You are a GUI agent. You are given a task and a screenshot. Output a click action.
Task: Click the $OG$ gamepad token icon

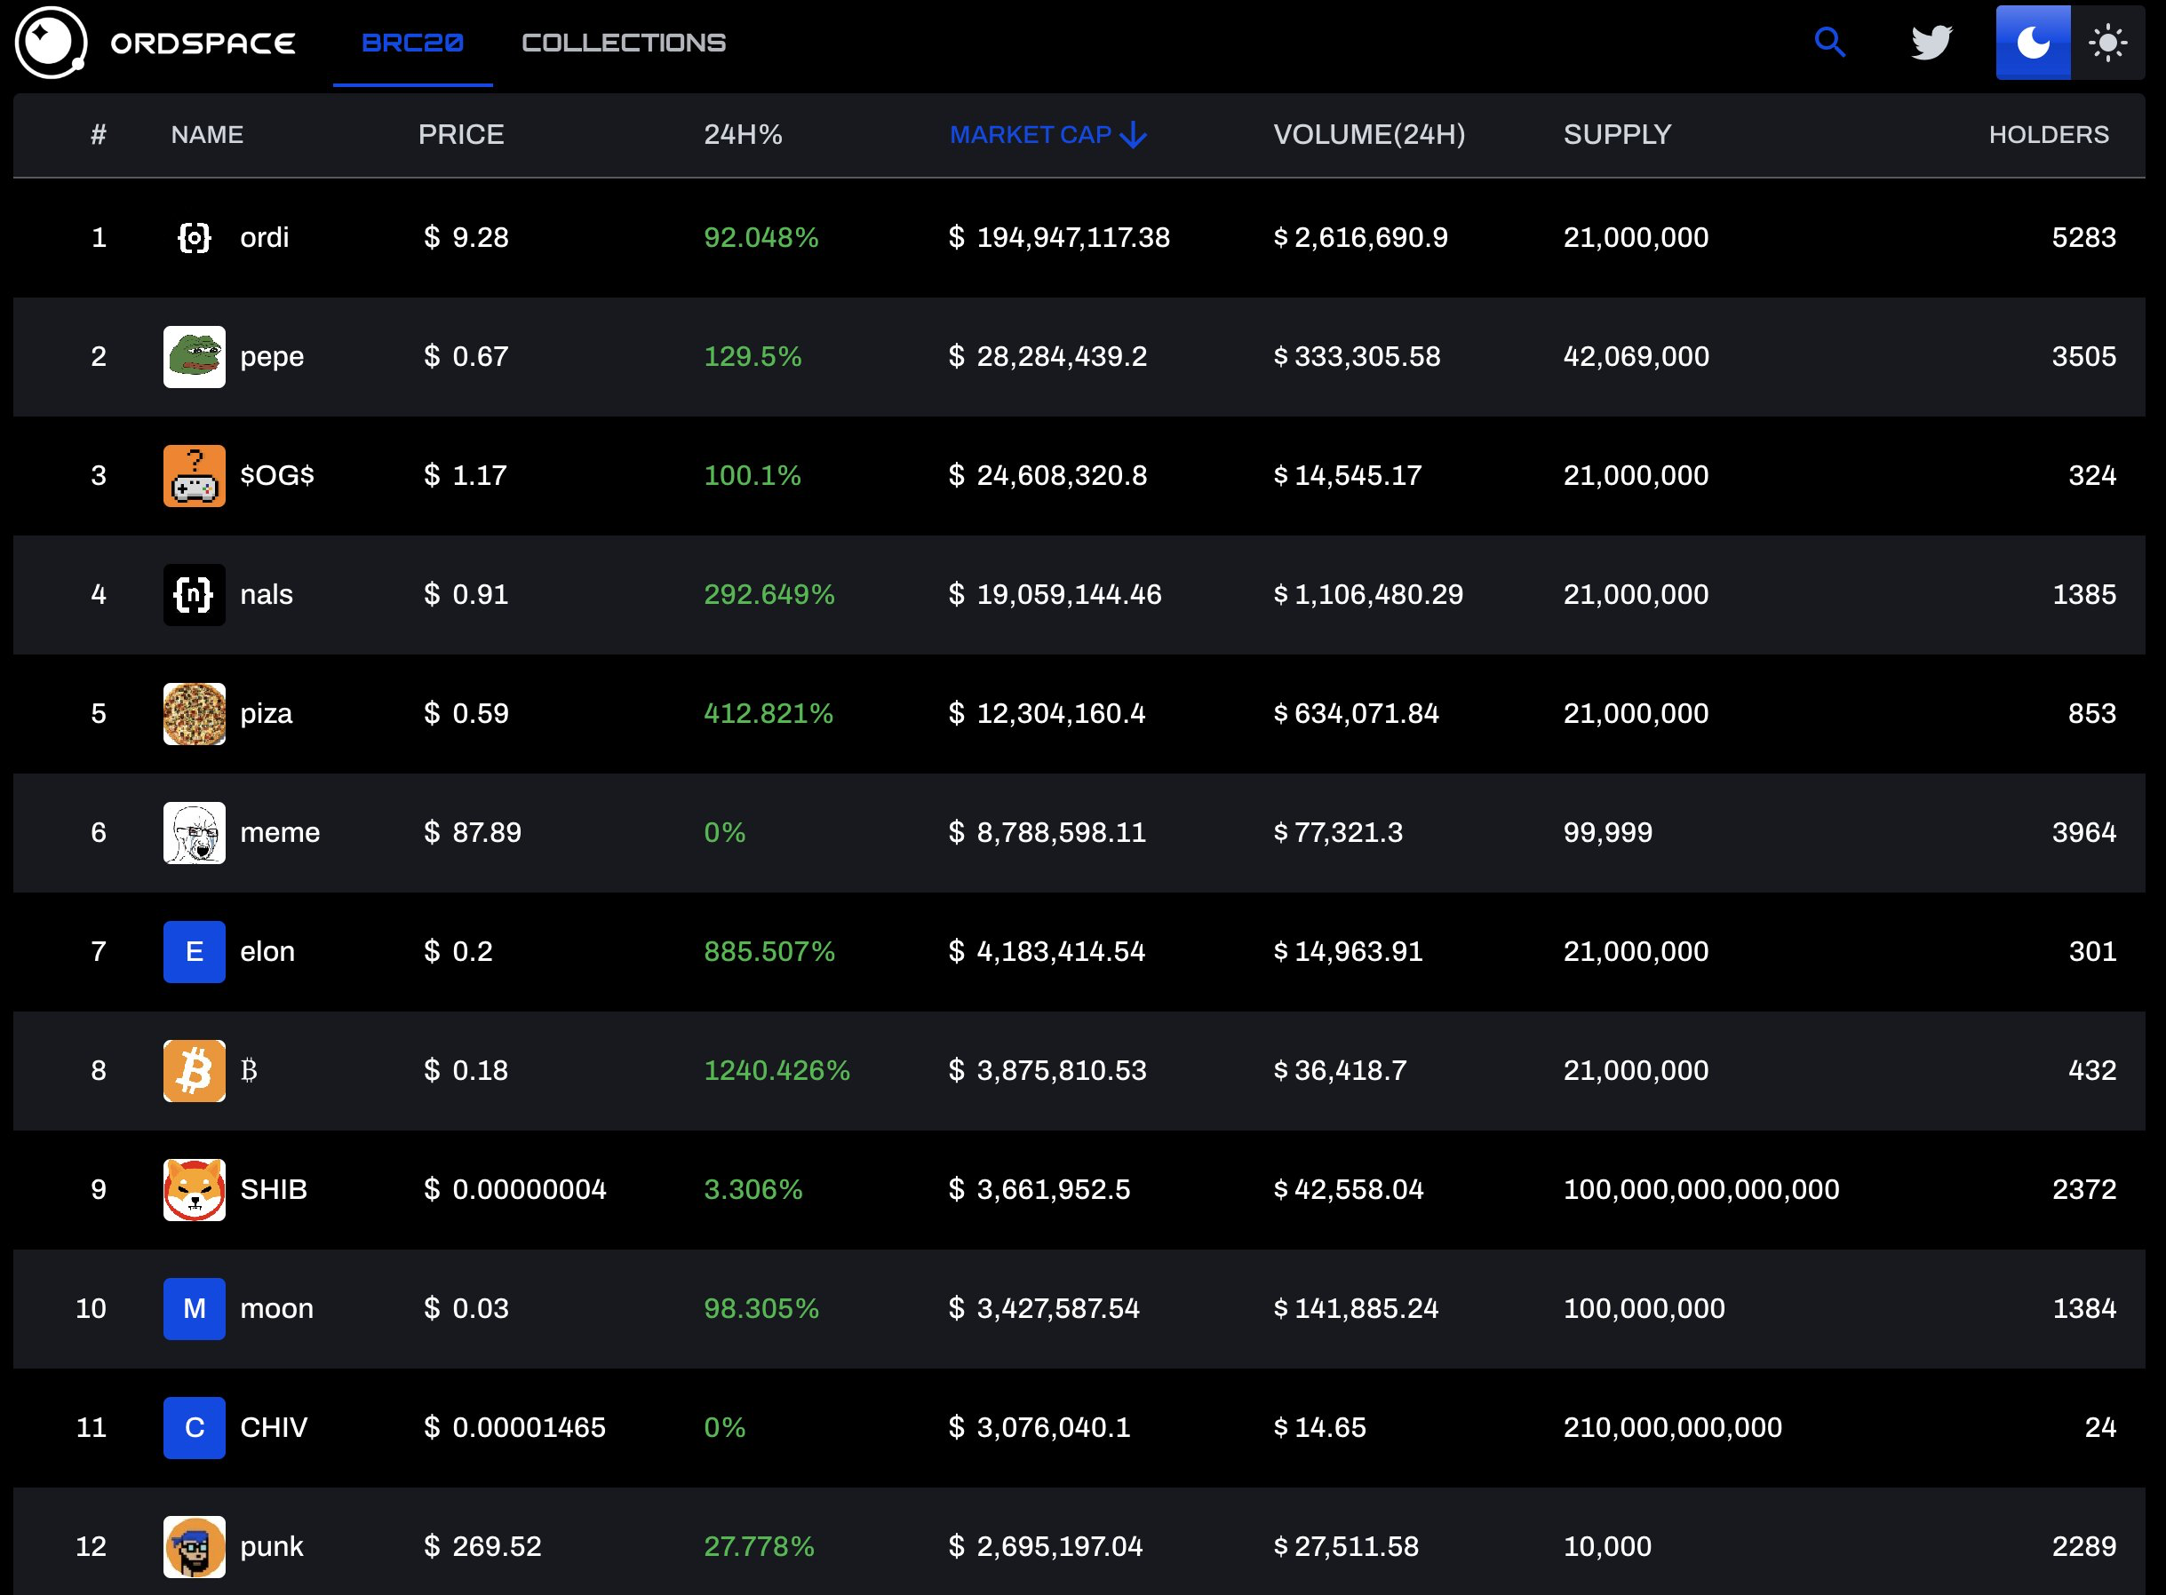coord(194,475)
